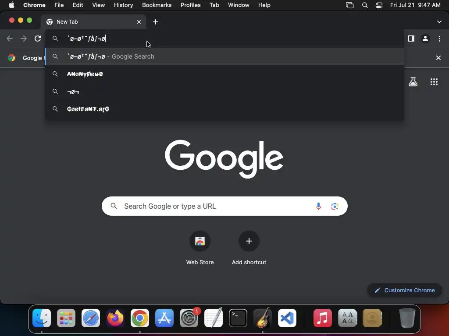Expand the tab search chevron
This screenshot has width=449, height=336.
[439, 22]
